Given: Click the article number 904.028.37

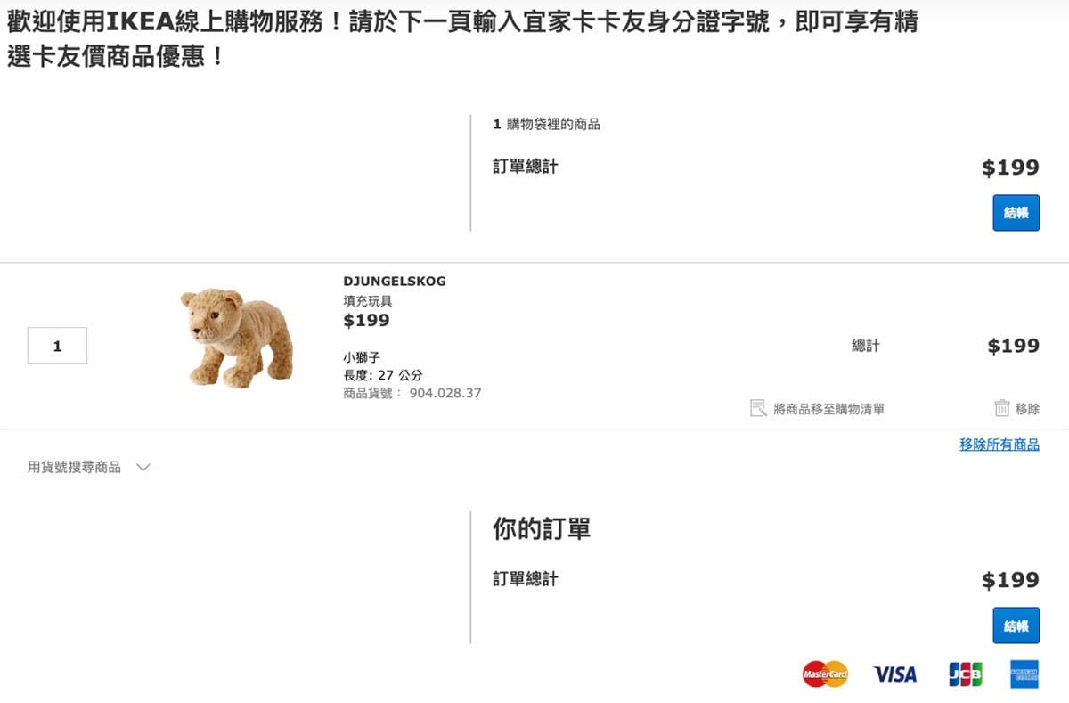Looking at the screenshot, I should 445,393.
